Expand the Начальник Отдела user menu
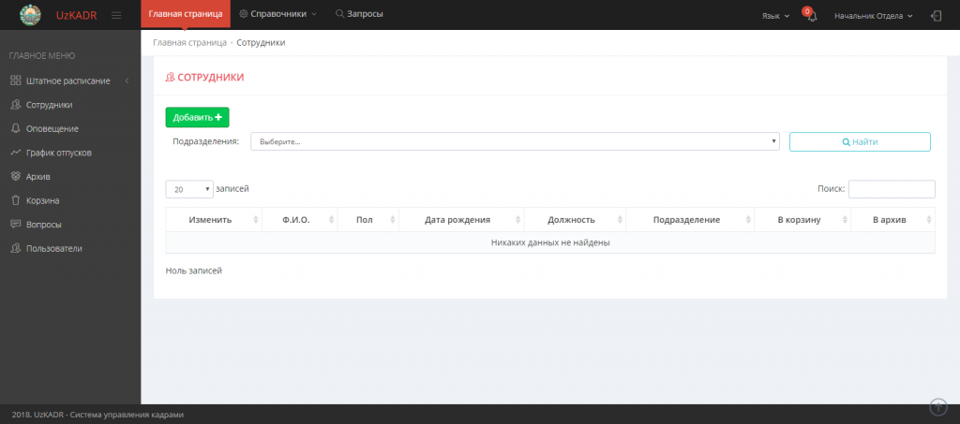960x424 pixels. click(x=873, y=16)
